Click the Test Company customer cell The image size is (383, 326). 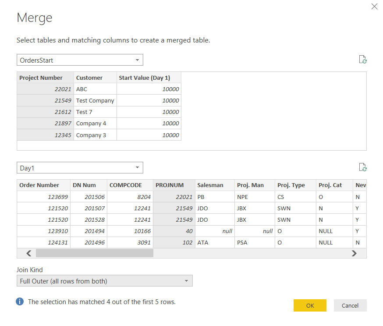95,100
